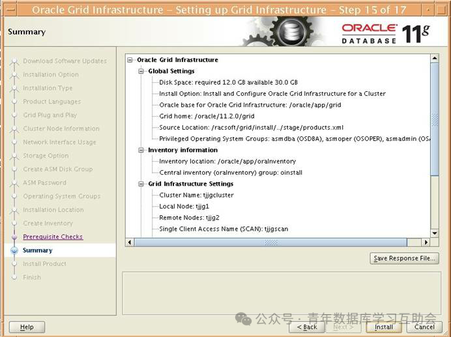Select the Privileged Operating System Groups row
Image resolution: width=451 pixels, height=337 pixels.
coord(295,139)
